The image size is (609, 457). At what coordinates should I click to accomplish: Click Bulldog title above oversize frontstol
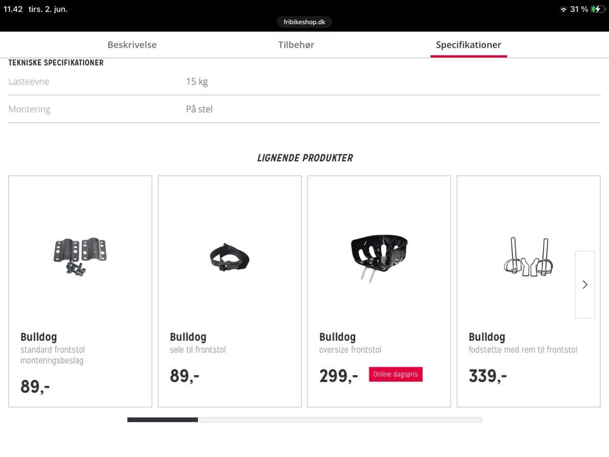(337, 337)
